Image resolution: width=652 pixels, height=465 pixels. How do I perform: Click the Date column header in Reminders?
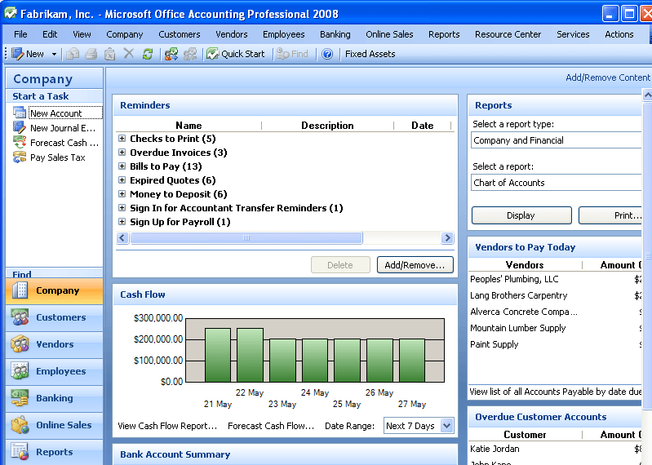(423, 126)
